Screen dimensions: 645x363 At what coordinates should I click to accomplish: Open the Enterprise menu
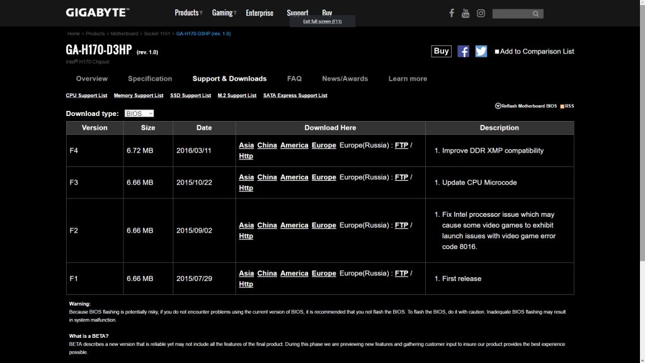coord(260,13)
